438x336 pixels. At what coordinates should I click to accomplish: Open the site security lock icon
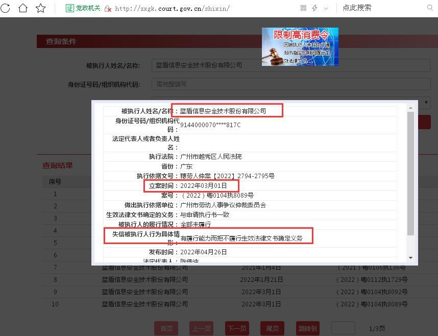point(108,9)
